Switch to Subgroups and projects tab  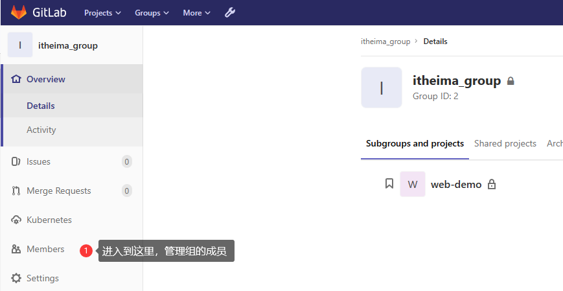[415, 144]
